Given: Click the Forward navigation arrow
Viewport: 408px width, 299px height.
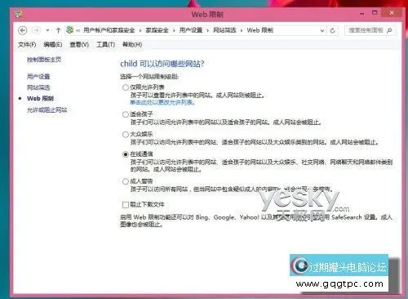Looking at the screenshot, I should tap(36, 30).
